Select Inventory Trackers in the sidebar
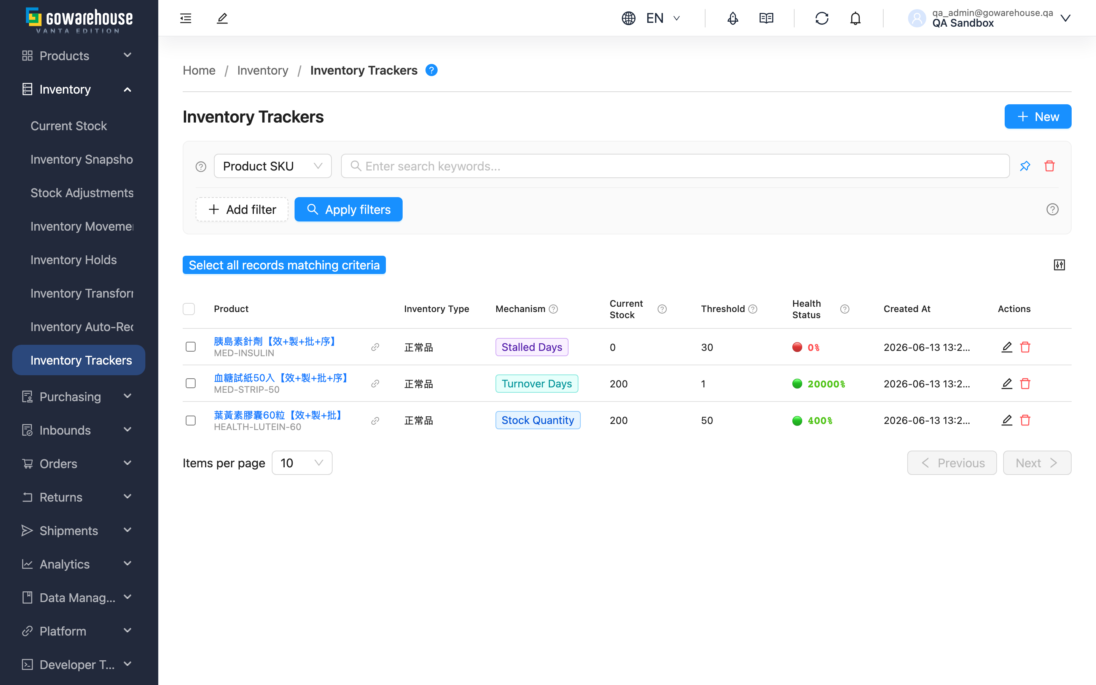 79,360
